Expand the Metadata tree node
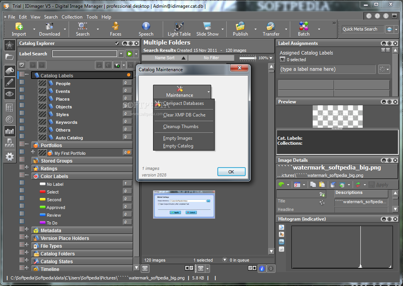 tap(27, 229)
